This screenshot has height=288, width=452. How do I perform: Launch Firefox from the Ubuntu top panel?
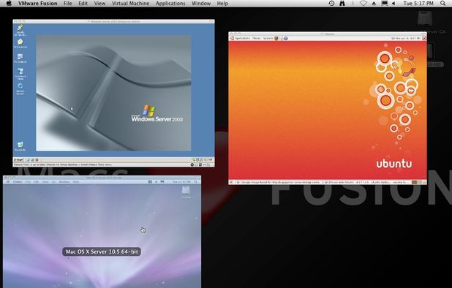pyautogui.click(x=276, y=38)
